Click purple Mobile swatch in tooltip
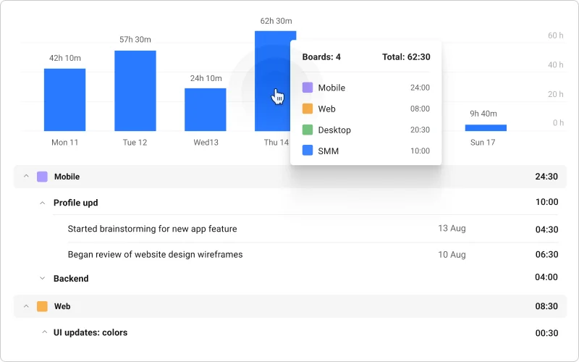 pos(308,88)
